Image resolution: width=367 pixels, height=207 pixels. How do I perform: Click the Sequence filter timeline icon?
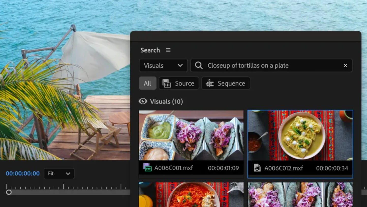[x=210, y=83]
